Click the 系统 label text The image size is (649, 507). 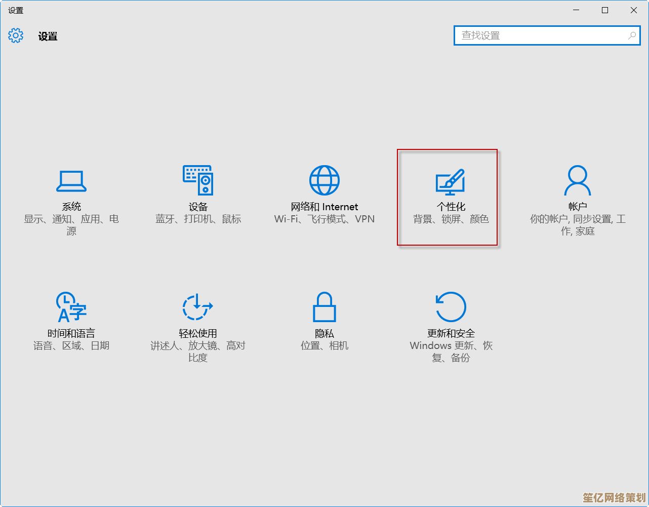pos(71,207)
